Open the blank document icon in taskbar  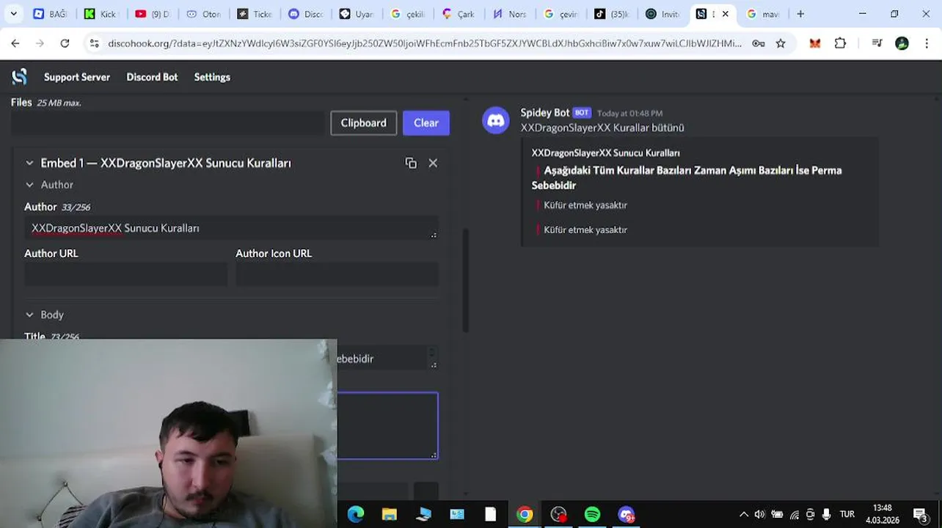(491, 514)
